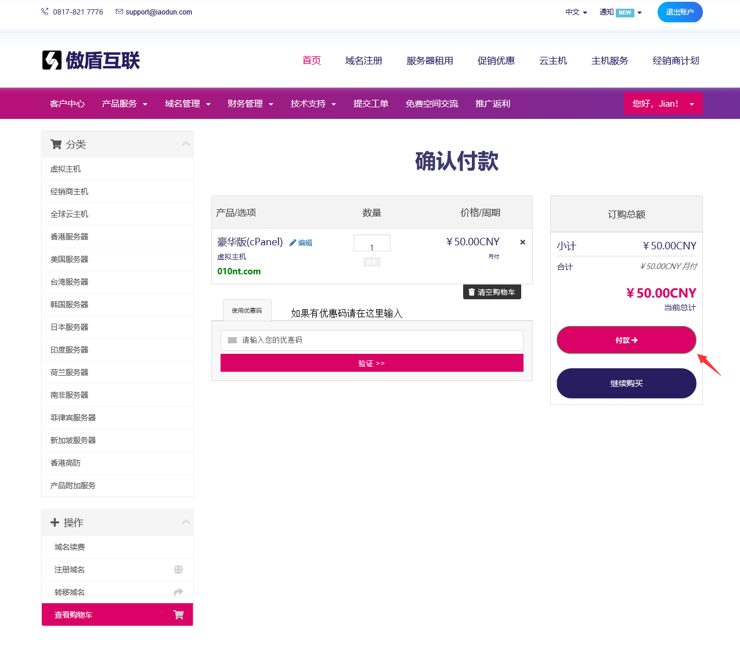
Task: Open the 中文 language dropdown
Action: (576, 12)
